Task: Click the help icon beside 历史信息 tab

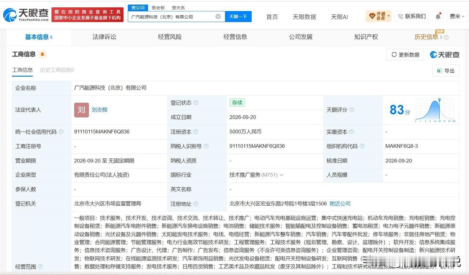Action: 446,37
